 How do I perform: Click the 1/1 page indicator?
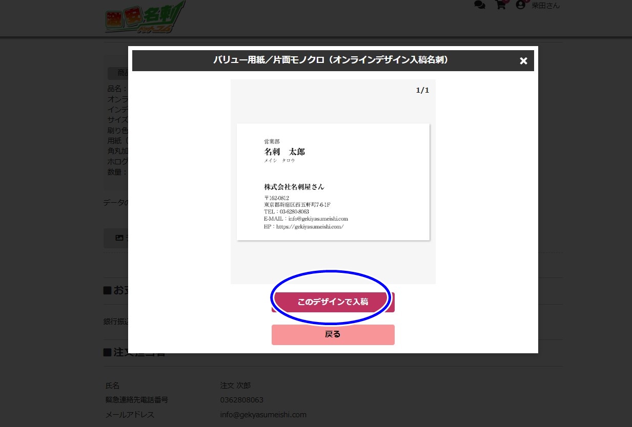point(422,91)
